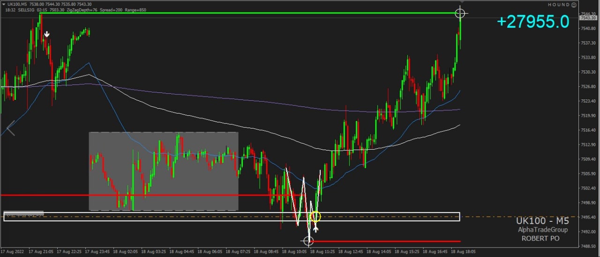Click the HOUND expert advisor smiley face
This screenshot has width=600, height=257.
(573, 5)
